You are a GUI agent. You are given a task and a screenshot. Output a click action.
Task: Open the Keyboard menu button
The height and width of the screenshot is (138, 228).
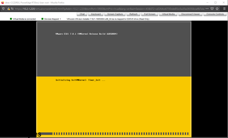click(x=96, y=14)
